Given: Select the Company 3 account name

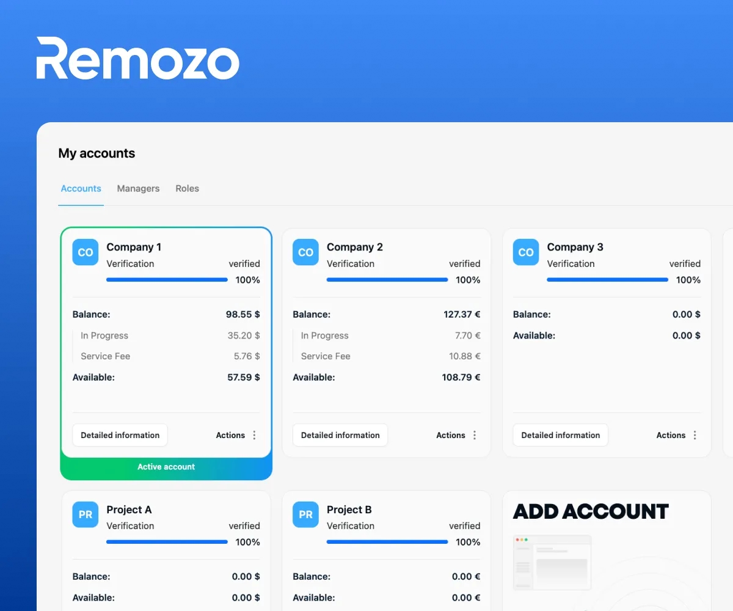Looking at the screenshot, I should (x=575, y=247).
